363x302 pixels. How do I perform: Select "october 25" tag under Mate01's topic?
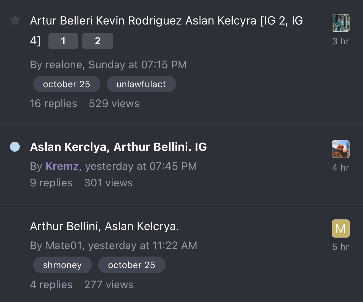pyautogui.click(x=132, y=265)
